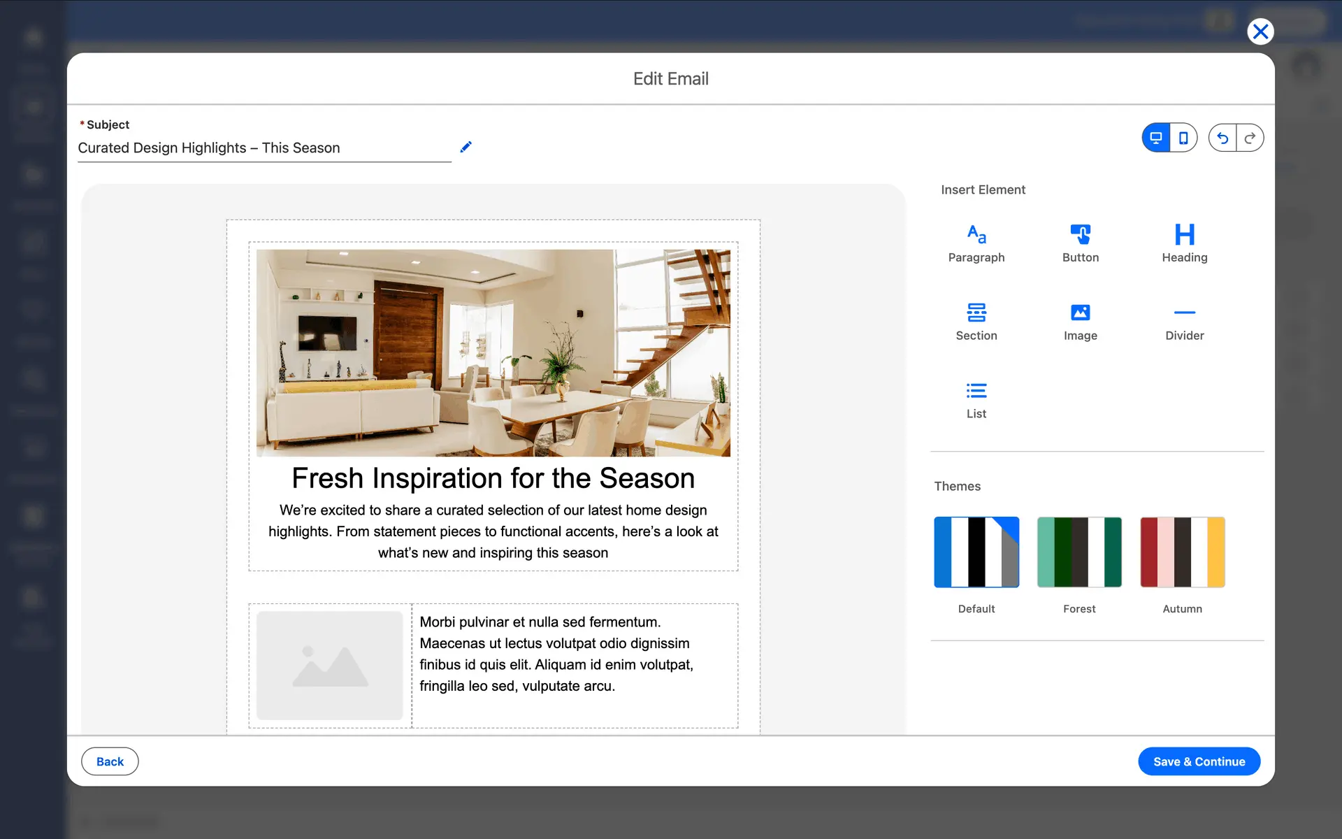Select the Default color theme
The height and width of the screenshot is (839, 1342).
pos(976,552)
